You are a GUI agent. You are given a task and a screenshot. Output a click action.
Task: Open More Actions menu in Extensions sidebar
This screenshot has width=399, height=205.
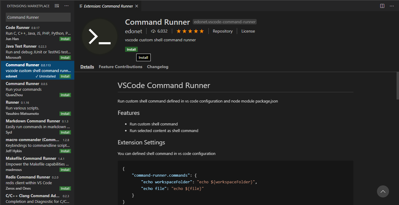tap(66, 6)
